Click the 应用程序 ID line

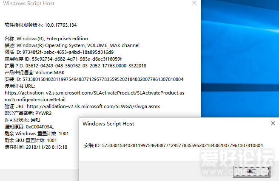tap(63, 59)
